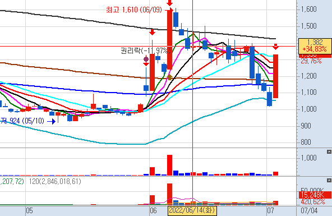Click the 1,600 price axis value
This screenshot has height=216, width=332.
tap(308, 9)
